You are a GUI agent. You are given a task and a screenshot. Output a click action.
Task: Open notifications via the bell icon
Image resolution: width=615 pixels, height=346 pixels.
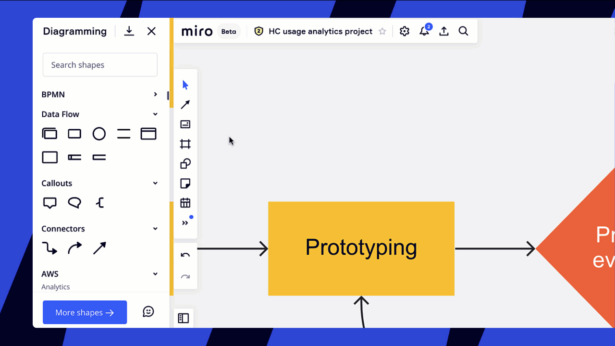(424, 31)
